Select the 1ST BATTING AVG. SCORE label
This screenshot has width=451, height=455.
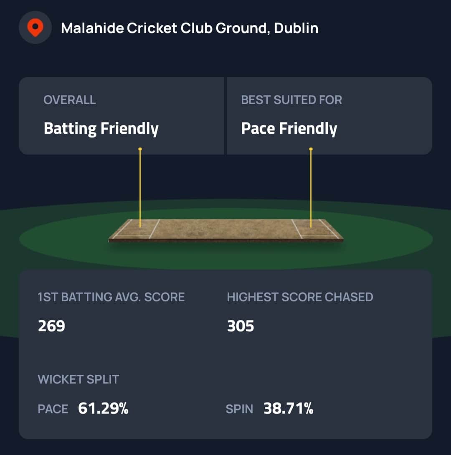point(111,297)
